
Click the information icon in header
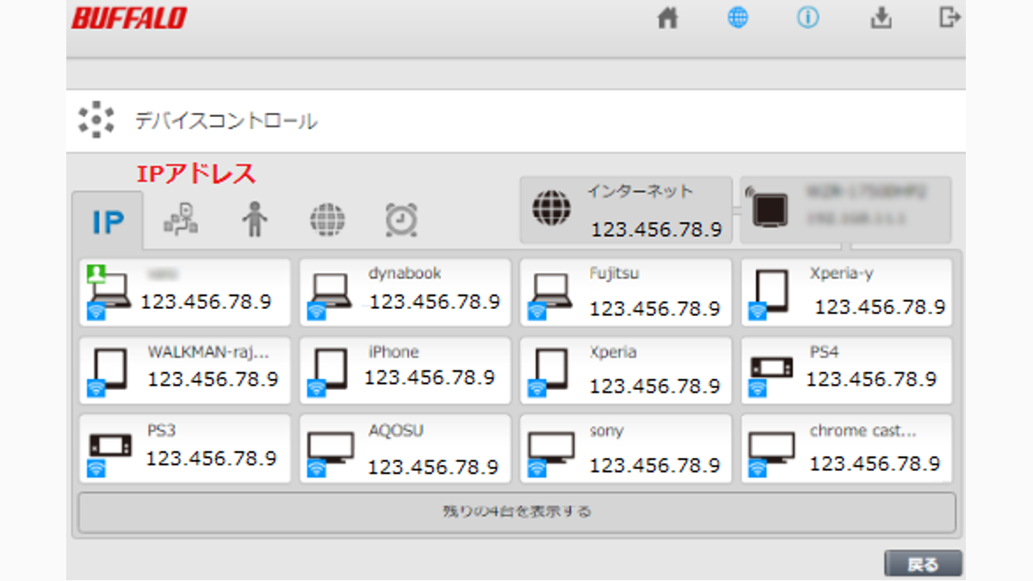coord(807,18)
